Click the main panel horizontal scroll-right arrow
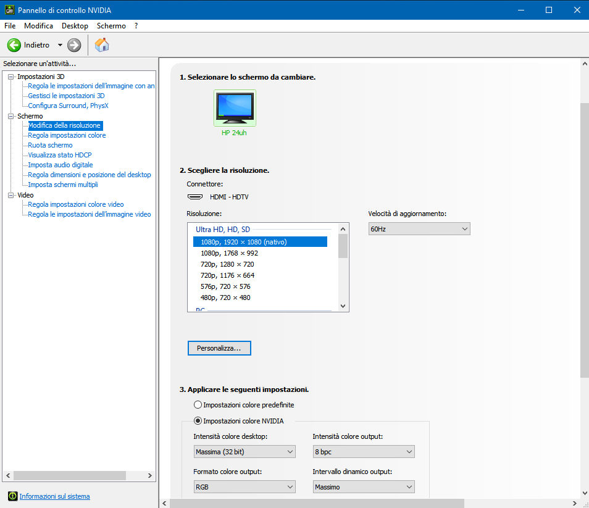Viewport: 589px width, 508px height. (574, 503)
